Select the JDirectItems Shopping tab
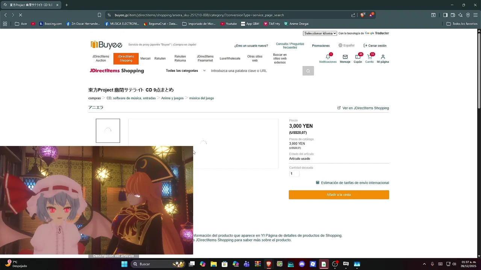This screenshot has height=270, width=481. pos(126,58)
